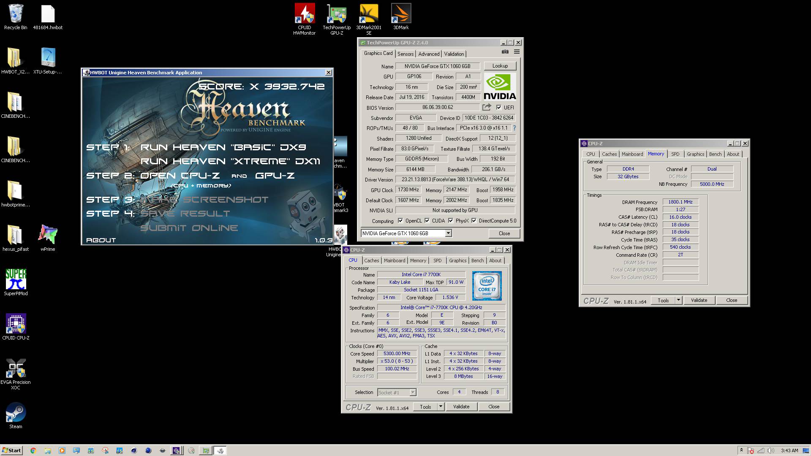The image size is (811, 456).
Task: Click the Core Speed value 5300.00 MHz
Action: tap(397, 353)
